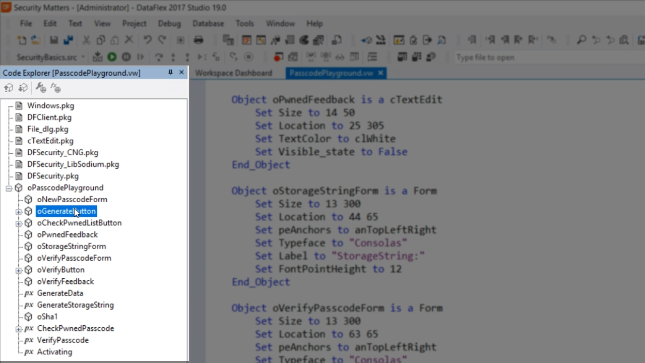The width and height of the screenshot is (645, 363).
Task: Expand the oVerifyButton tree node
Action: pos(19,270)
